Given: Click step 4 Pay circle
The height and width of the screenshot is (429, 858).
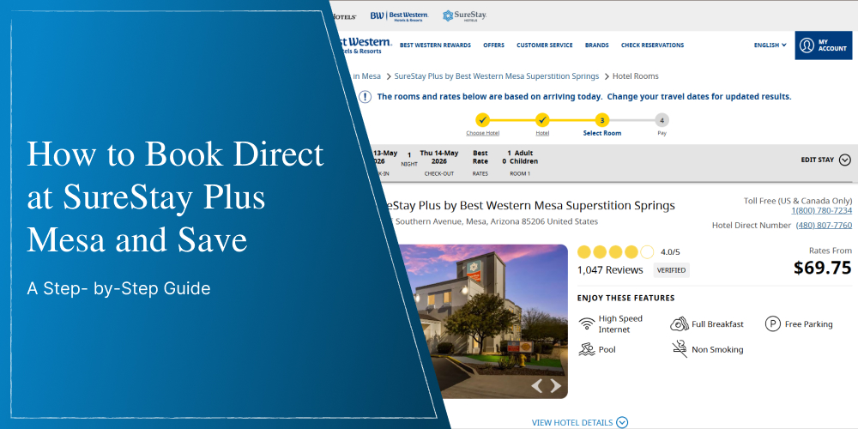Looking at the screenshot, I should (x=662, y=120).
